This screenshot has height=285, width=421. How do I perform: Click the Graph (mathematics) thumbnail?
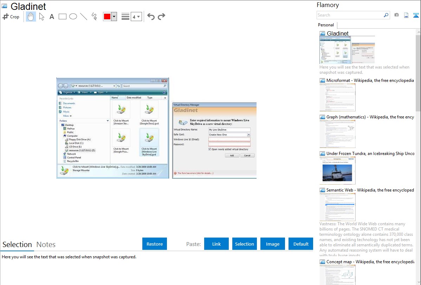click(337, 134)
